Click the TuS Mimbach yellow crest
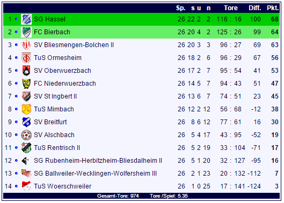The height and width of the screenshot is (203, 284). 26,109
